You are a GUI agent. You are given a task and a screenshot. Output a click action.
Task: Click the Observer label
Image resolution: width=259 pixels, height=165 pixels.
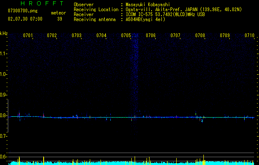coord(84,5)
